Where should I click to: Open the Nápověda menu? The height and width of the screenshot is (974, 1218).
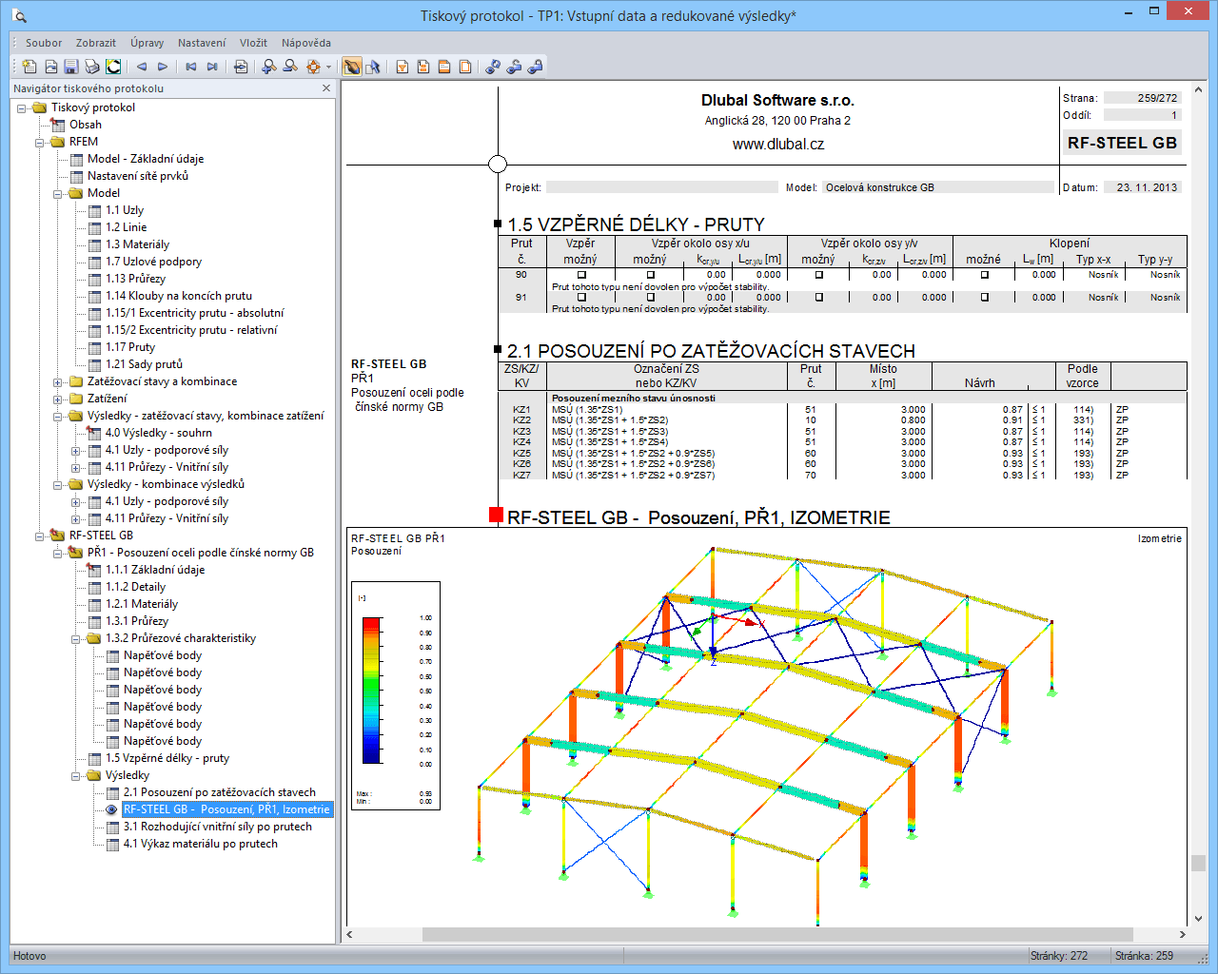click(306, 43)
